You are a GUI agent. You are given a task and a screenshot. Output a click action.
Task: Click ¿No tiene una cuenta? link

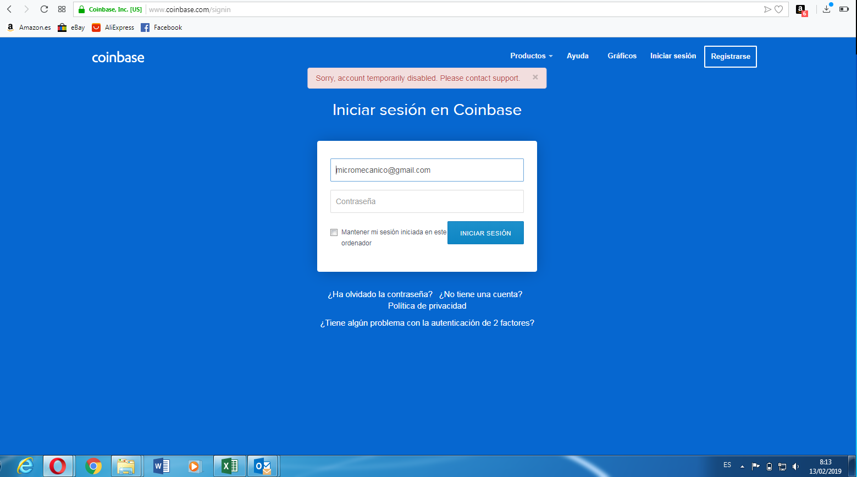(480, 294)
